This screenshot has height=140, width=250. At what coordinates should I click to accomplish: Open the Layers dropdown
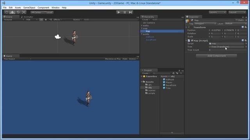point(218,12)
